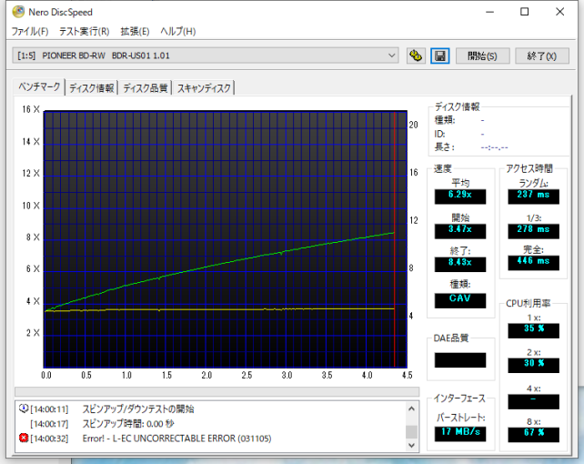This screenshot has height=464, width=584.
Task: Click the progress bar under the graph
Action: (216, 391)
